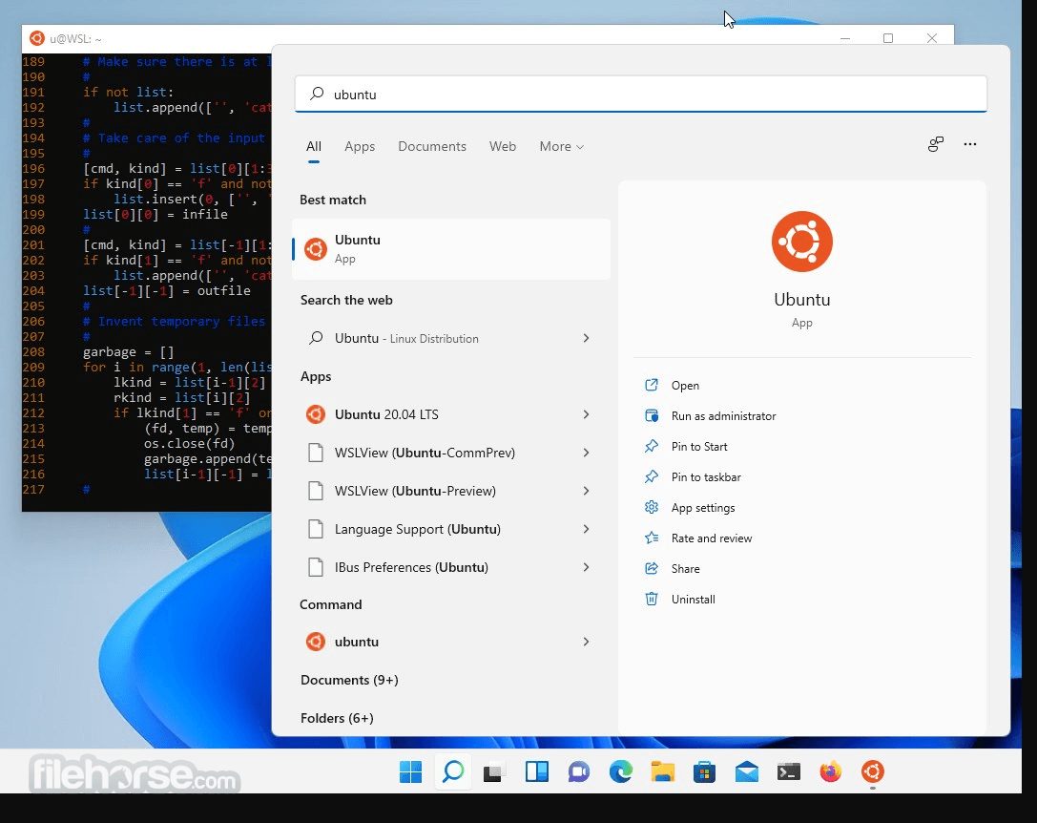Click the large Ubuntu logo in details pane
The height and width of the screenshot is (823, 1037).
click(801, 242)
